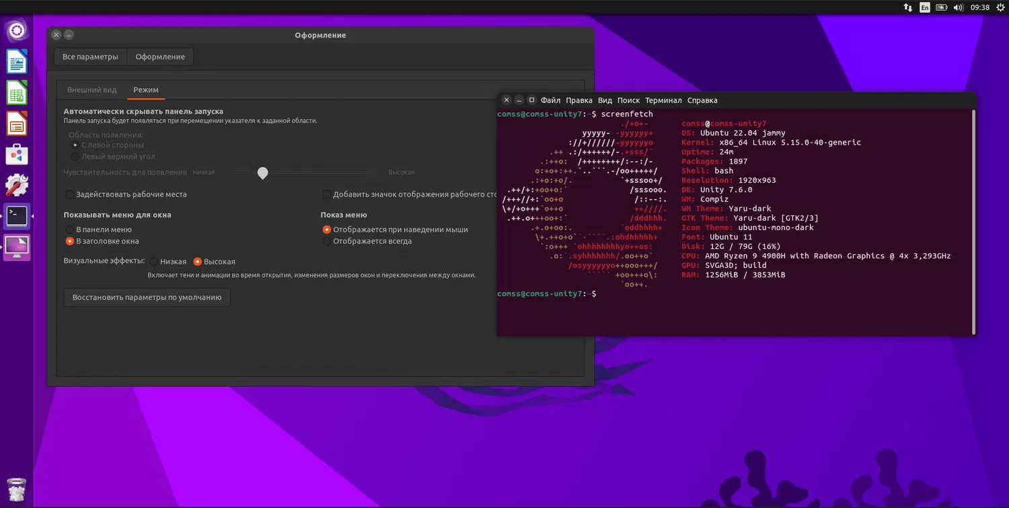Minimize the Оформление settings window
This screenshot has width=1009, height=508.
(69, 35)
